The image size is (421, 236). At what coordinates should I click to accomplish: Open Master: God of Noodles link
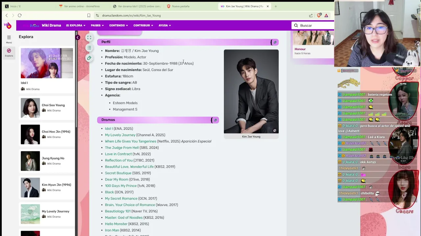124,218
